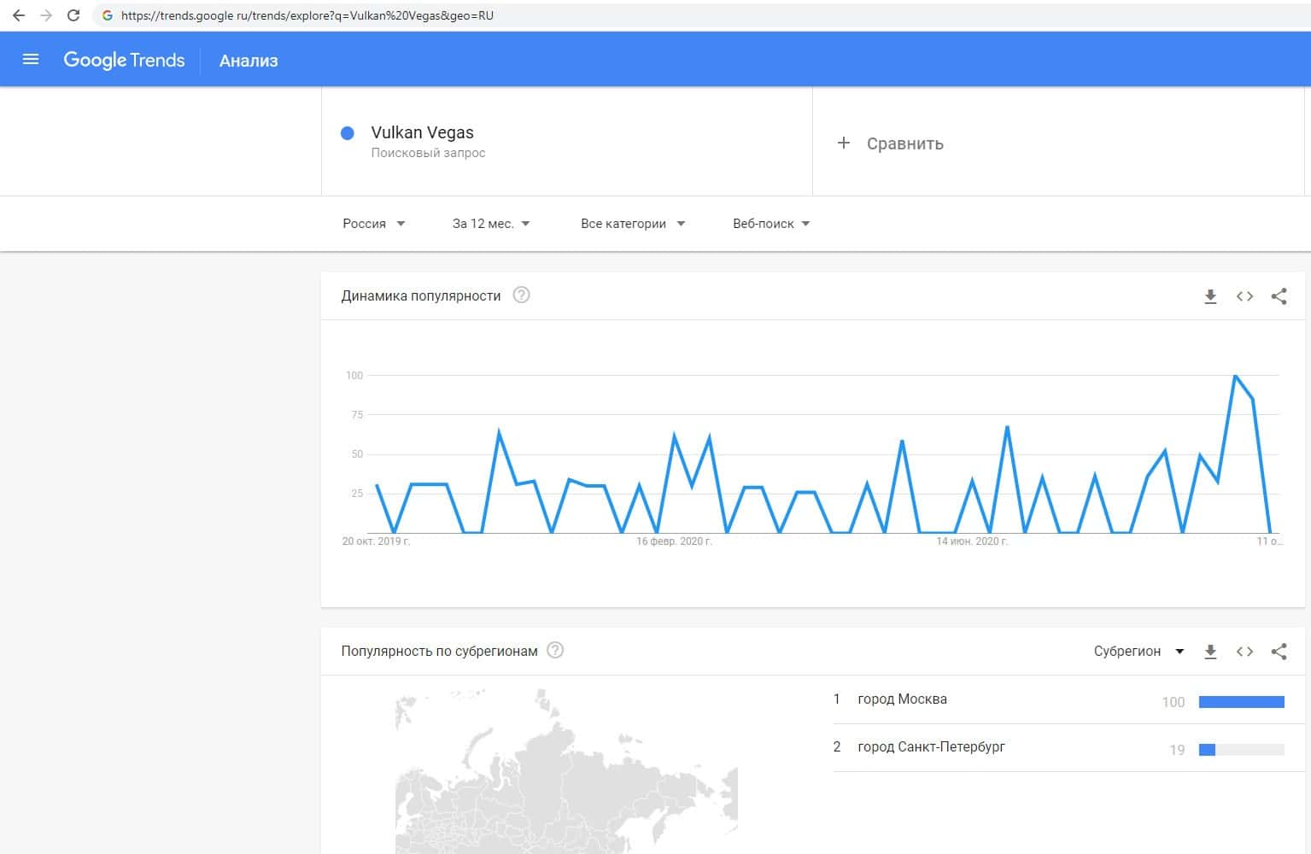1311x854 pixels.
Task: Click the Москва score value 100
Action: tap(1173, 702)
